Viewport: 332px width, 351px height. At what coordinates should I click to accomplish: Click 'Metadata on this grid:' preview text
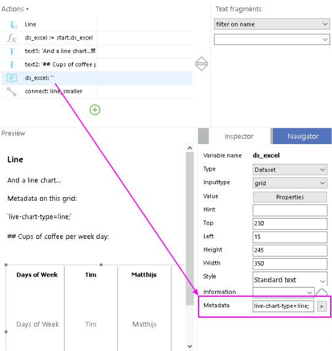42,198
